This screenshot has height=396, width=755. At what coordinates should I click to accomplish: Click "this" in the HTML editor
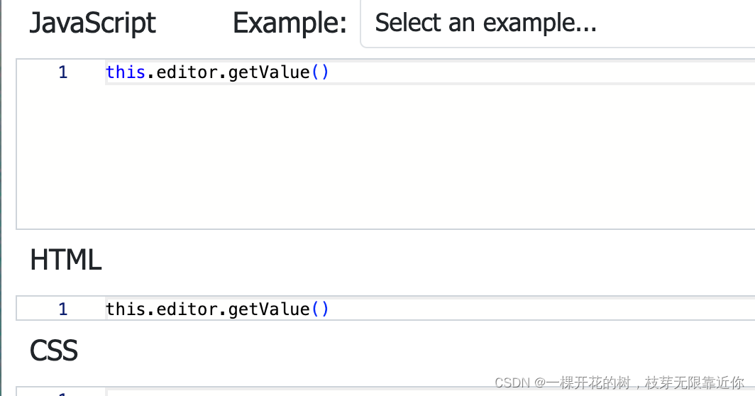click(x=126, y=309)
